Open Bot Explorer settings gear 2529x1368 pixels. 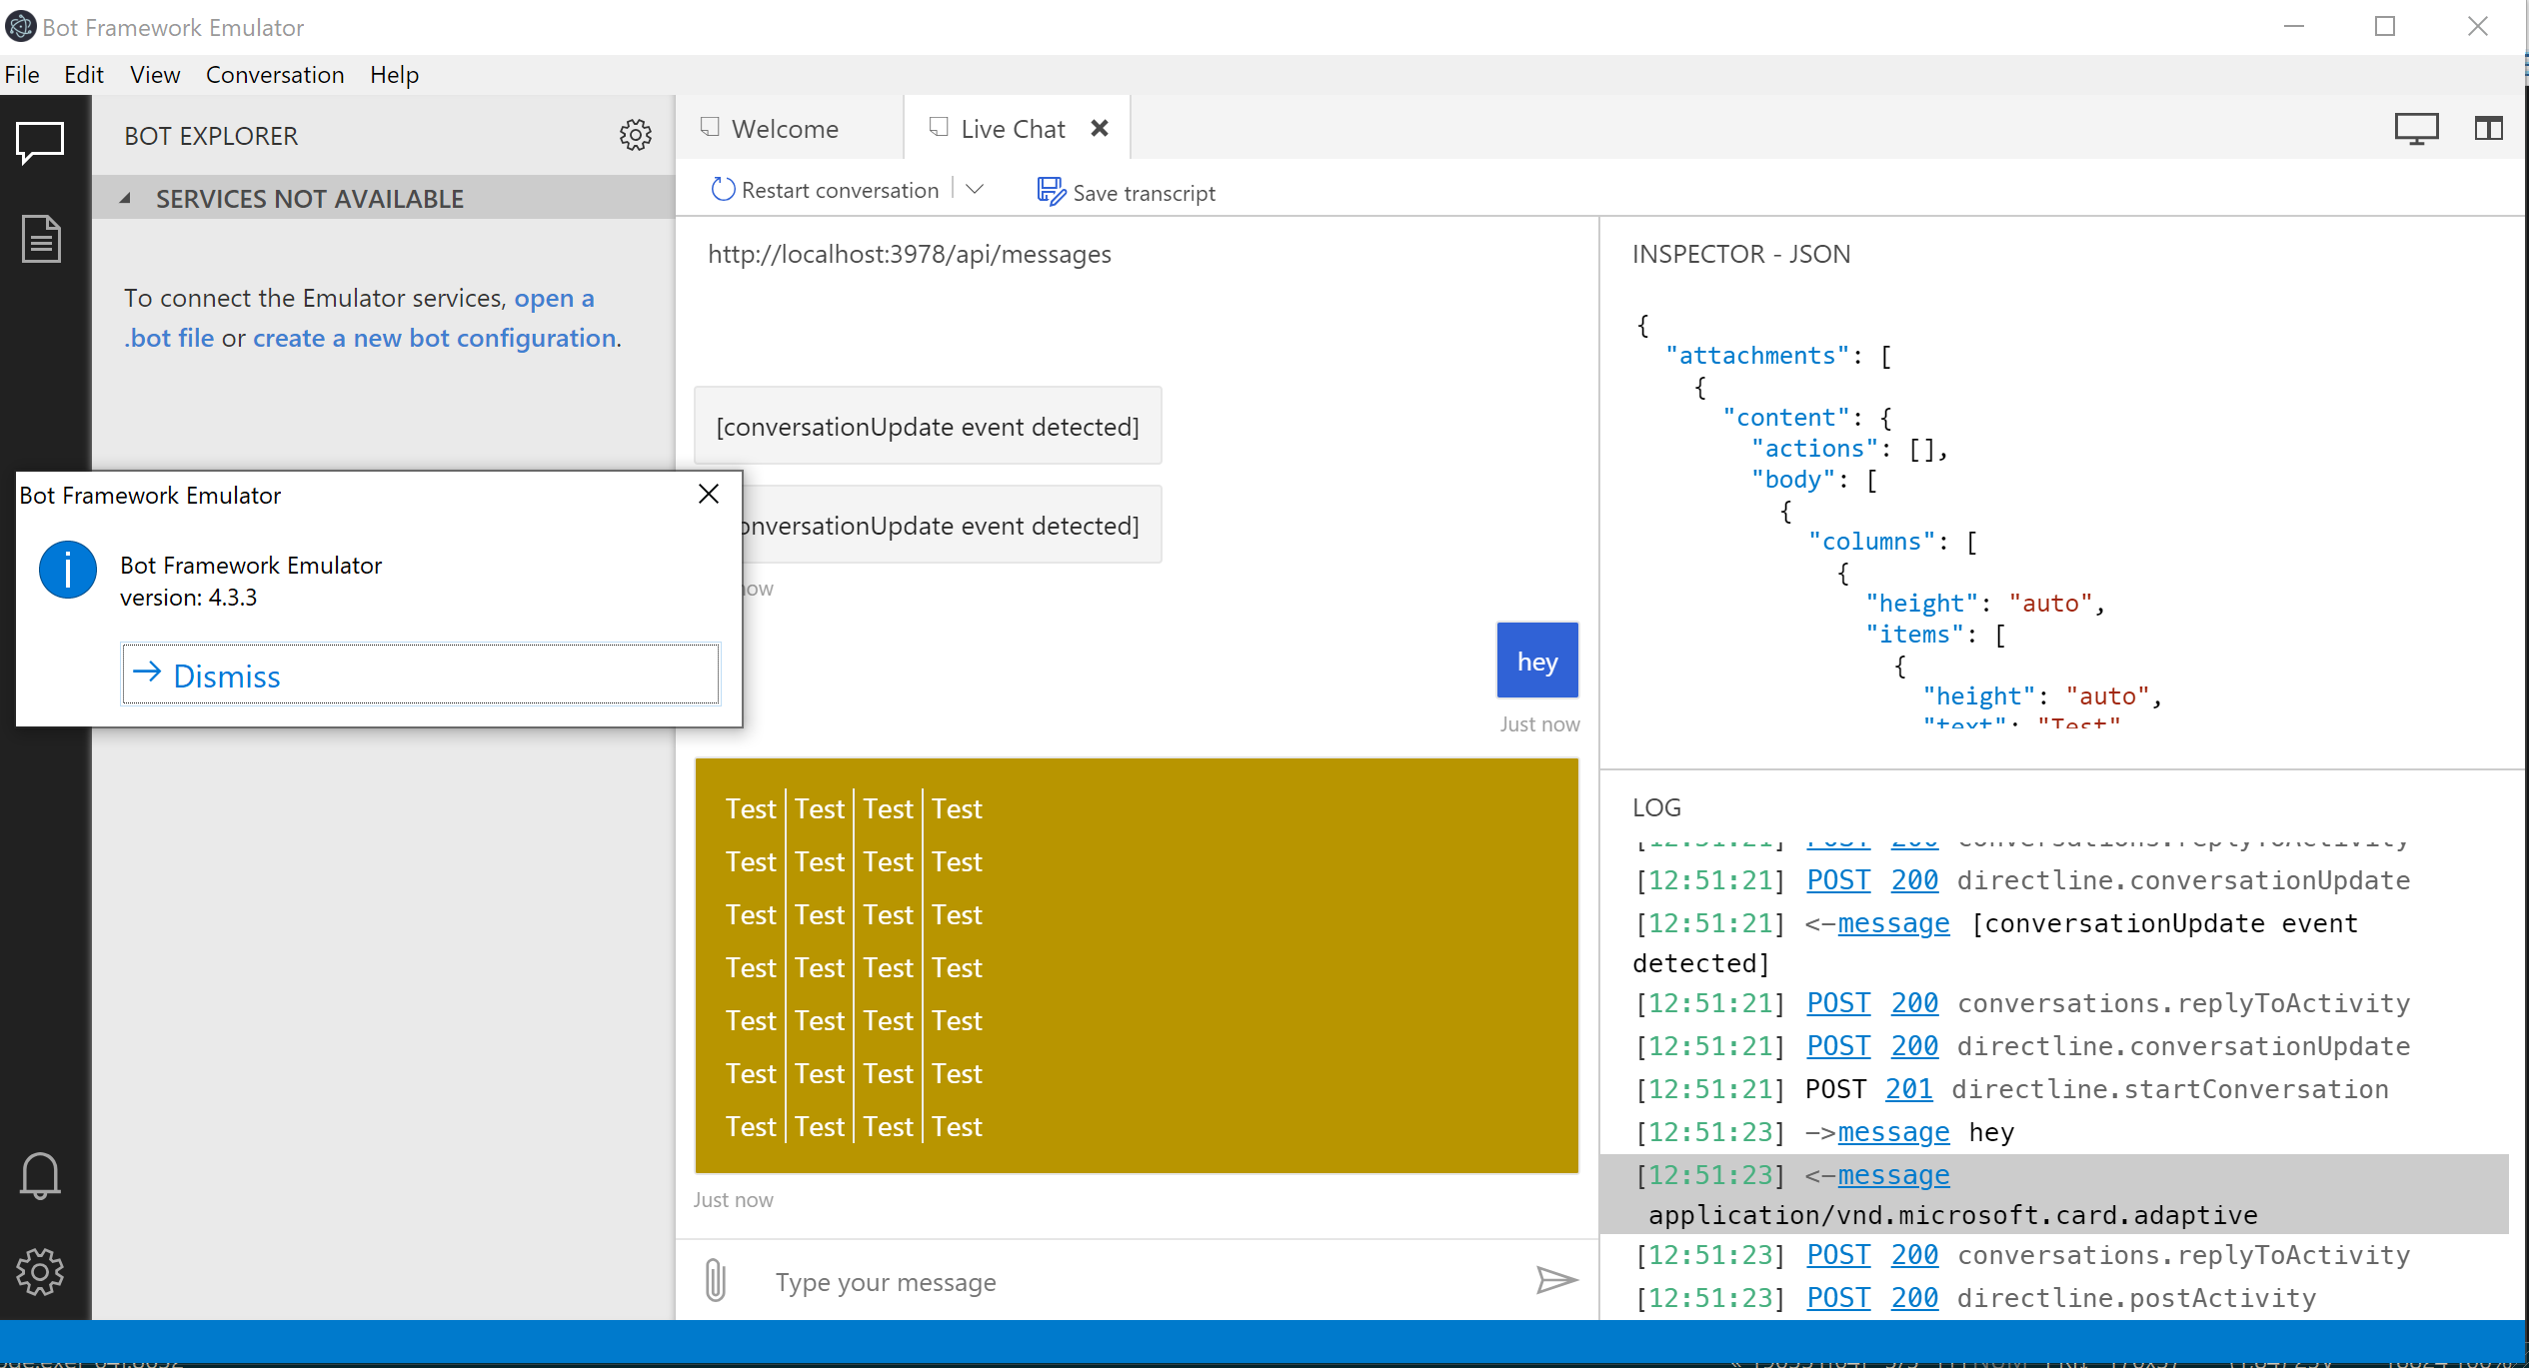pyautogui.click(x=637, y=135)
